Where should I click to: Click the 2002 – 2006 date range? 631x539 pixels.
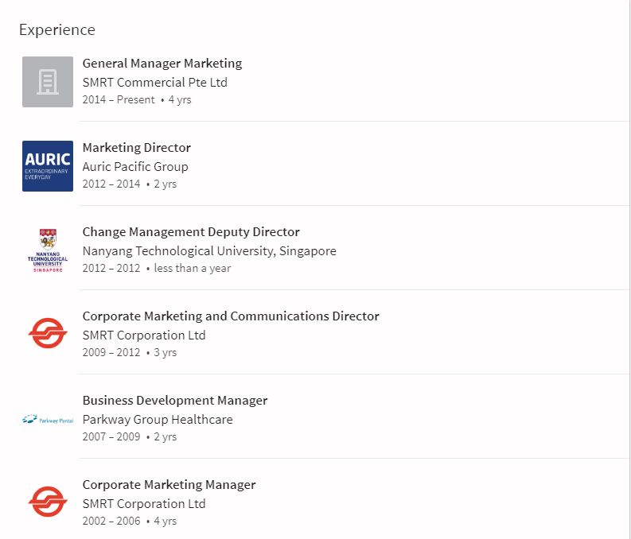tap(111, 522)
